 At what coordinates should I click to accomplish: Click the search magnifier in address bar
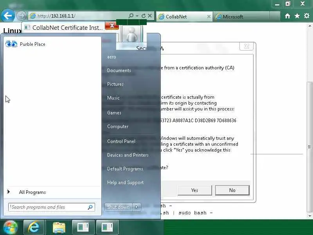pyautogui.click(x=131, y=16)
